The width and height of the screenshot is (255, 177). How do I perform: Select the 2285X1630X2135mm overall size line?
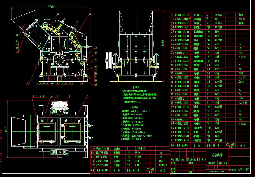pos(137,136)
